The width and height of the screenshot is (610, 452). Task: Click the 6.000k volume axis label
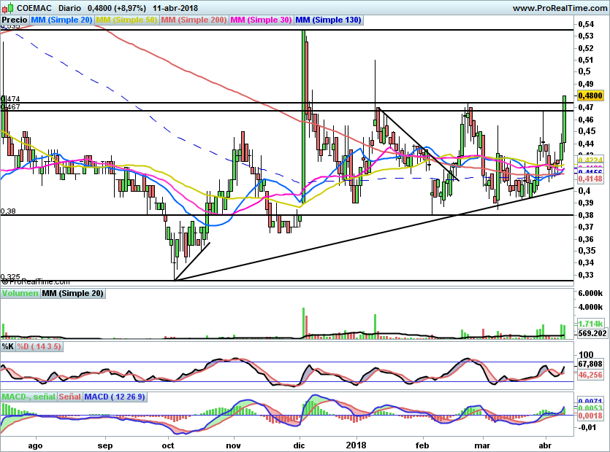pos(590,293)
